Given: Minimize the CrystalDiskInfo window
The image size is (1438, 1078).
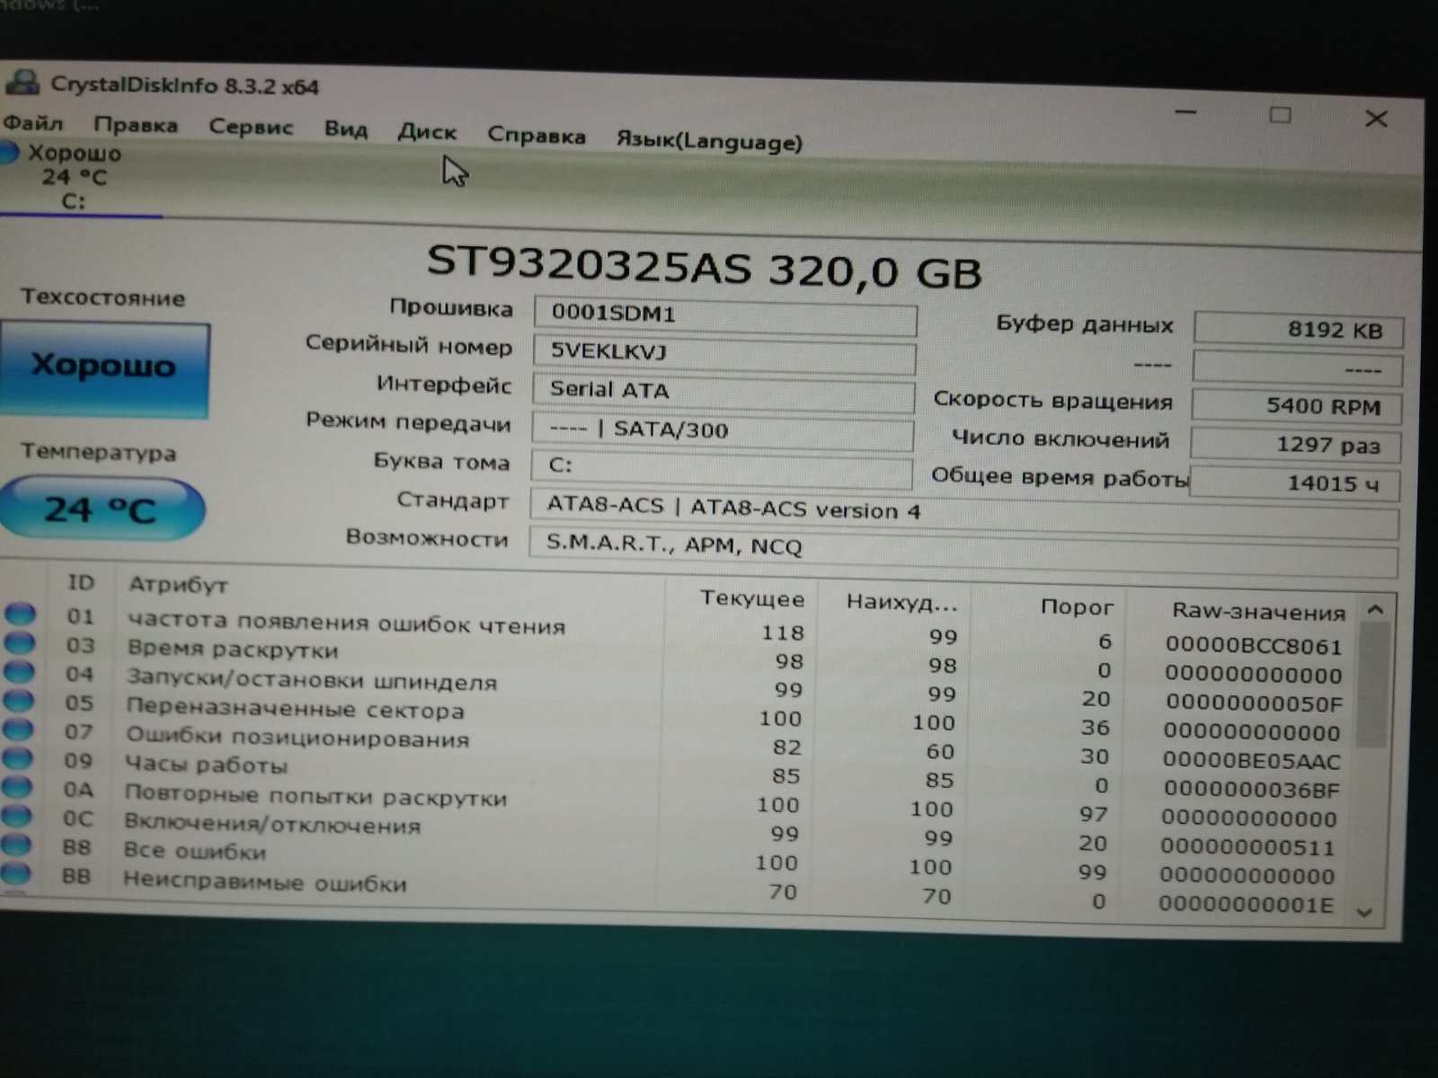Looking at the screenshot, I should 1185,112.
